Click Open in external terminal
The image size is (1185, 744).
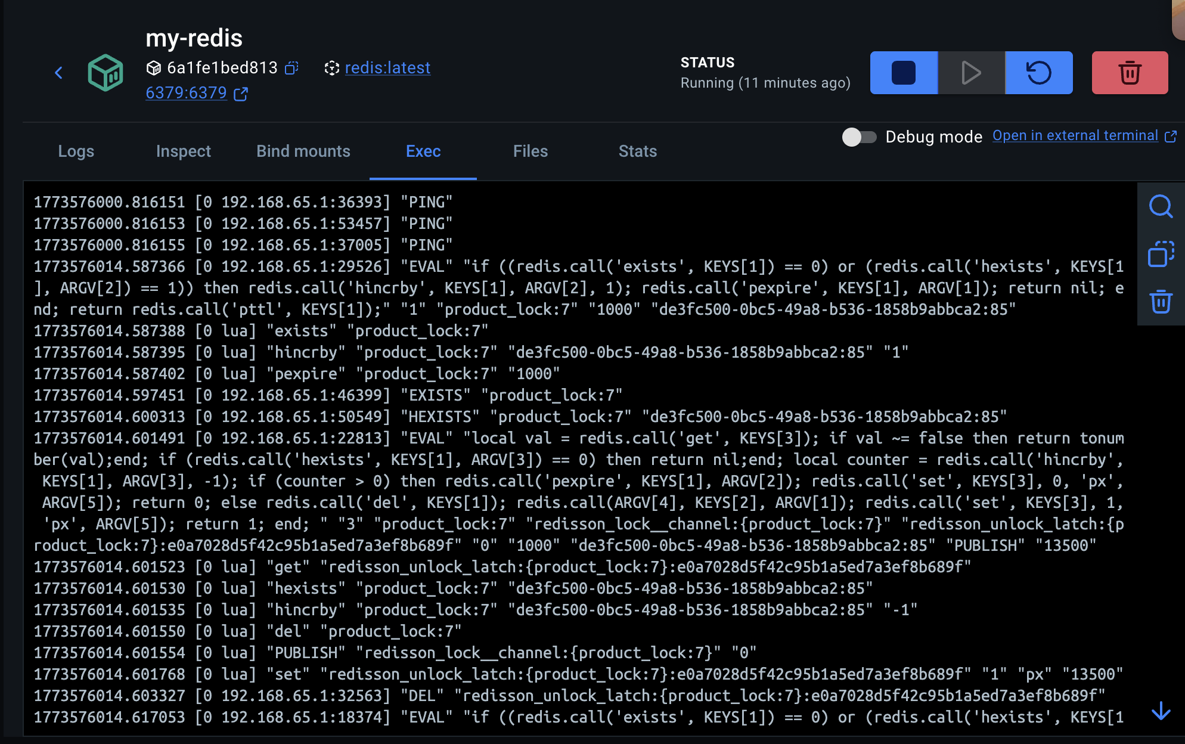1075,136
